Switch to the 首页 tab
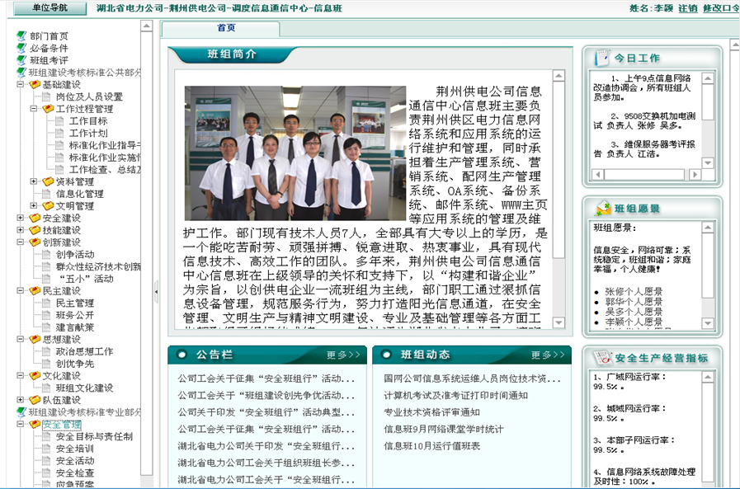The image size is (740, 489). click(x=226, y=28)
